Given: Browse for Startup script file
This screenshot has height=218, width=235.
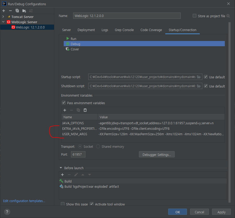Looking at the screenshot, I should point(199,77).
